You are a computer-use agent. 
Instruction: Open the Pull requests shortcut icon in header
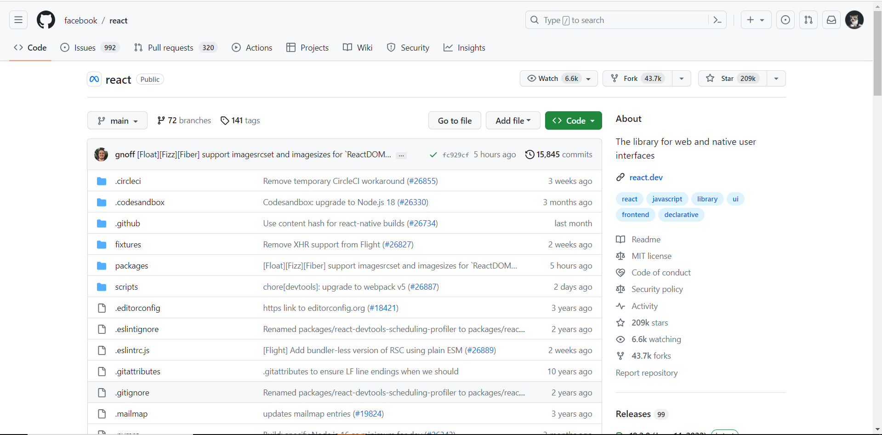[x=808, y=20]
